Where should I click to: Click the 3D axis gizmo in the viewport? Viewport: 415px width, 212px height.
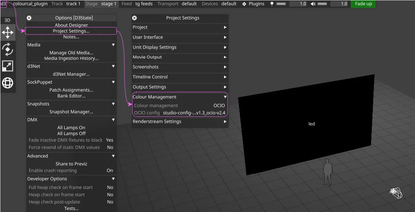tap(396, 193)
